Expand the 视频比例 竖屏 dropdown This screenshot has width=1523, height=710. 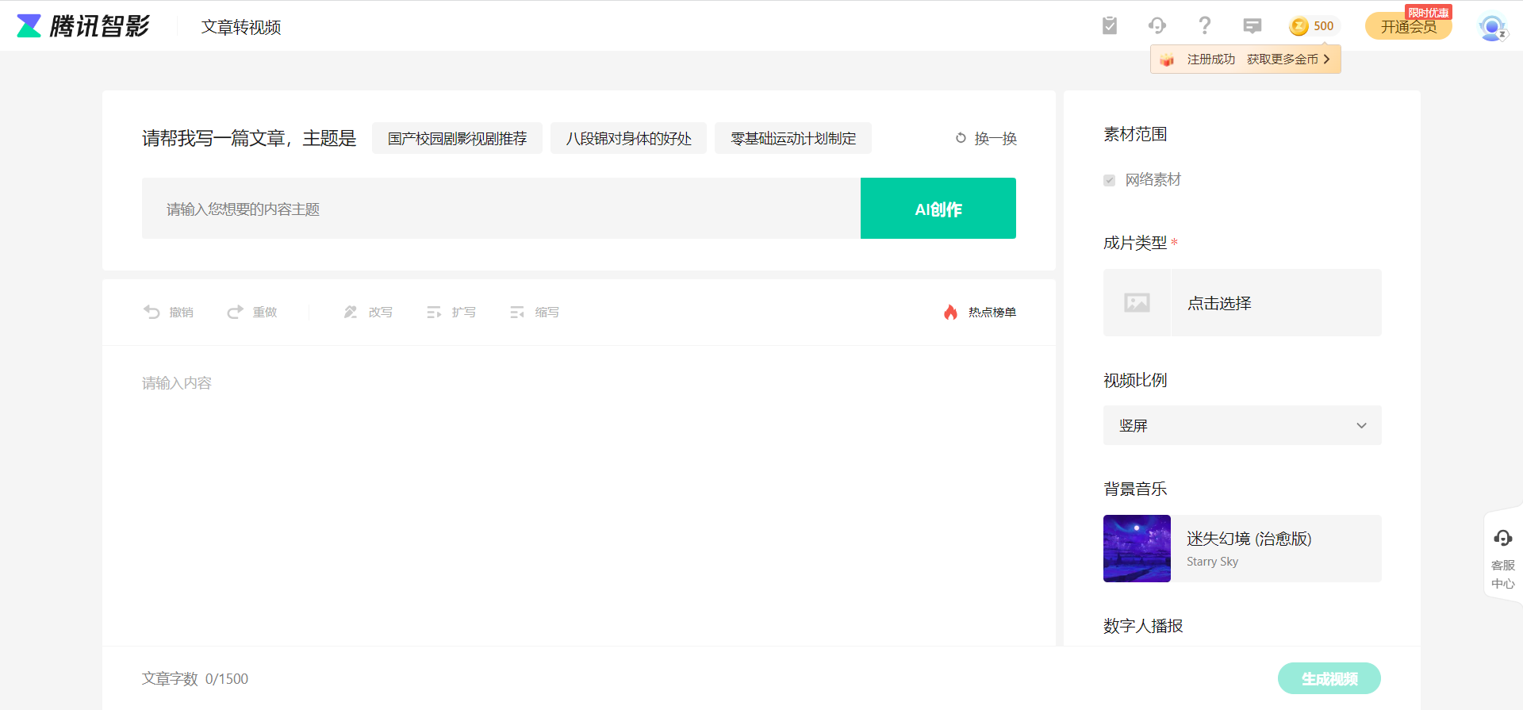tap(1241, 425)
